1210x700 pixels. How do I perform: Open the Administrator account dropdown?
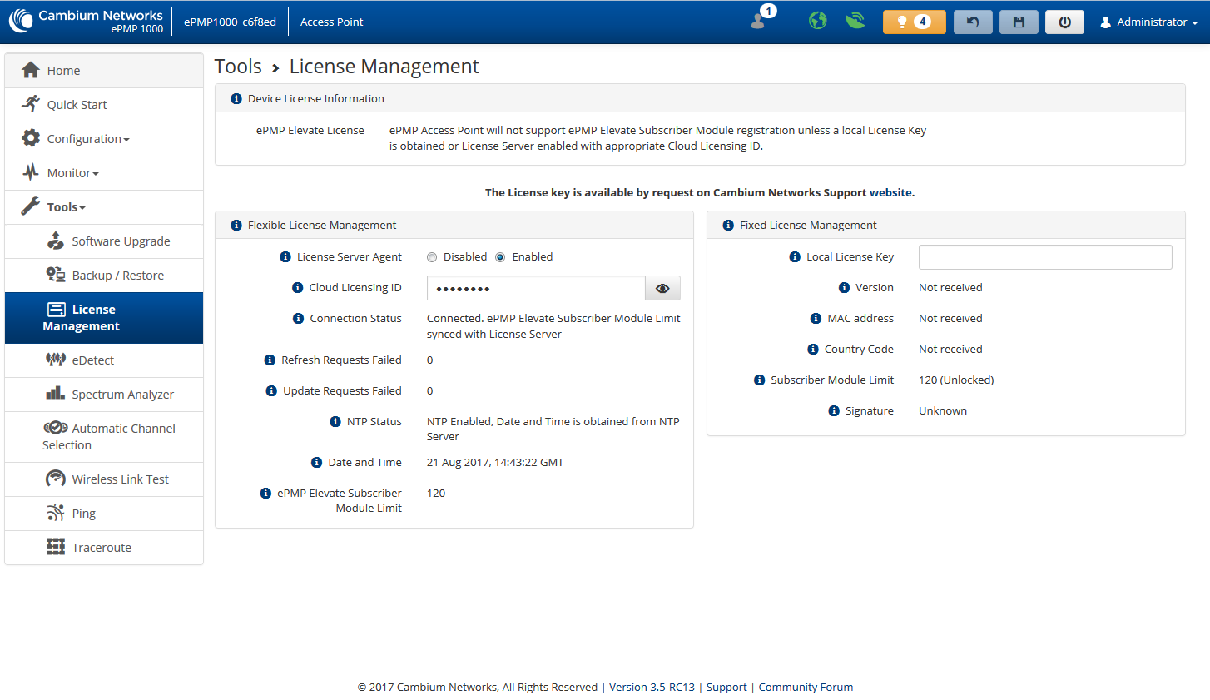1148,22
